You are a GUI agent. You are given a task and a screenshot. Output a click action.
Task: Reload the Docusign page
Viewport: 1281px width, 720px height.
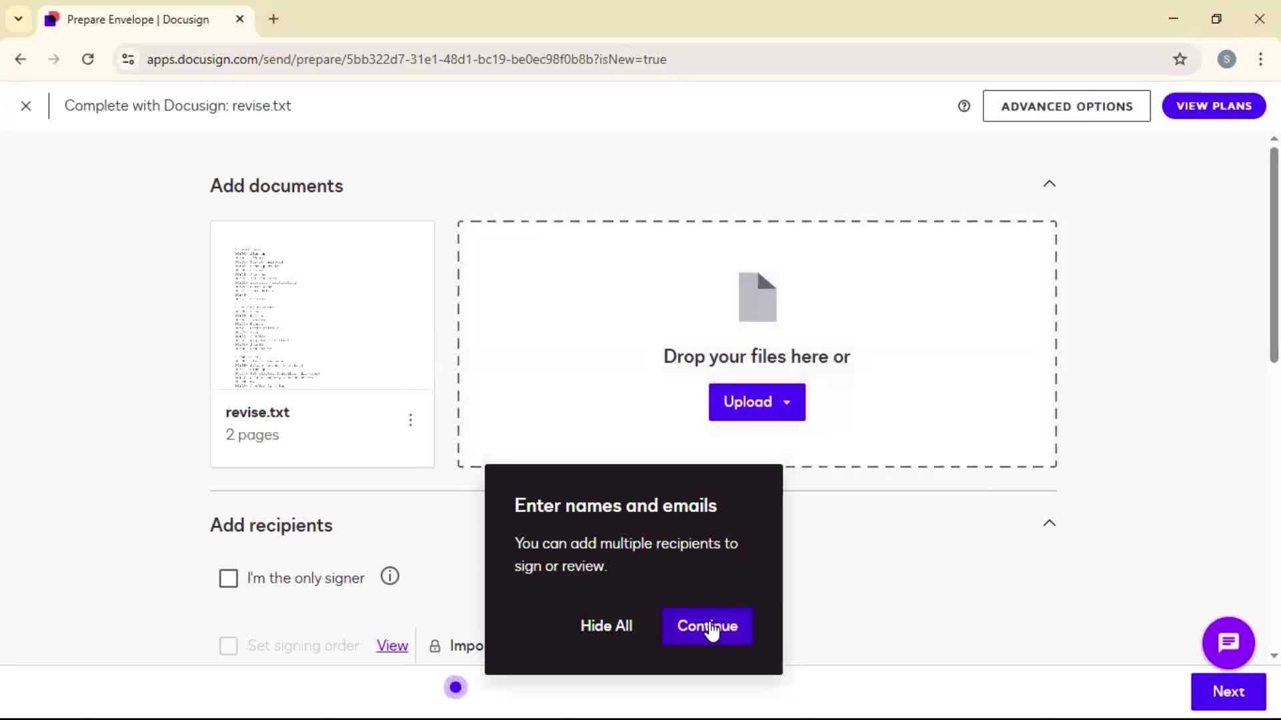(x=87, y=59)
